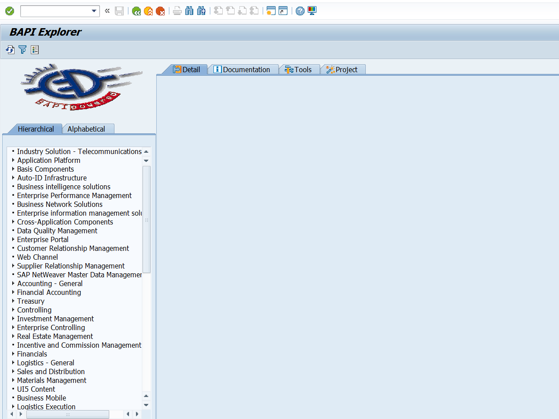The height and width of the screenshot is (419, 559).
Task: Expand the Auto-ID Infrastructure node
Action: pos(13,178)
